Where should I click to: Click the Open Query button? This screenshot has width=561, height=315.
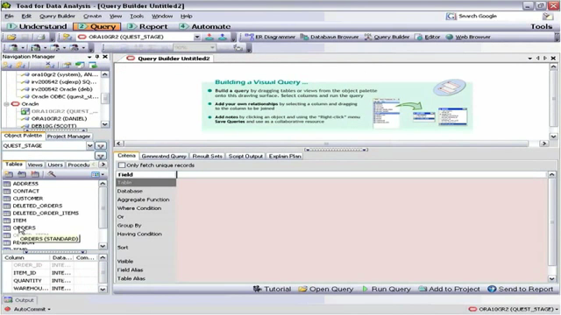tap(326, 289)
